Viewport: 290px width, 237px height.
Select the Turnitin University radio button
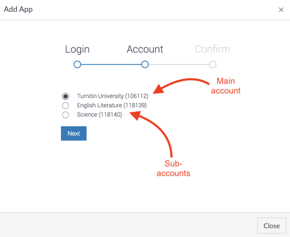point(66,96)
